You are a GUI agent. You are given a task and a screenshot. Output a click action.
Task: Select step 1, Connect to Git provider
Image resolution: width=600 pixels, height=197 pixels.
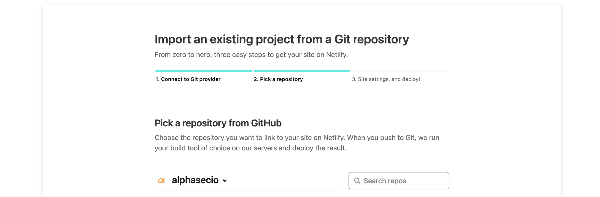point(187,79)
